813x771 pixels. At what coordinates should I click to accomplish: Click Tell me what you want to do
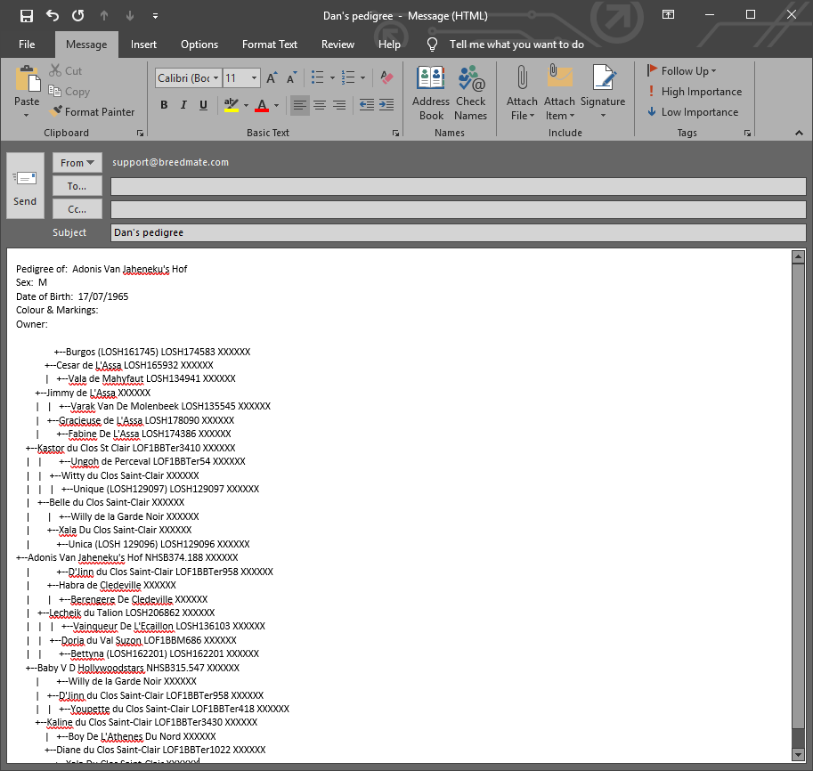[x=516, y=45]
